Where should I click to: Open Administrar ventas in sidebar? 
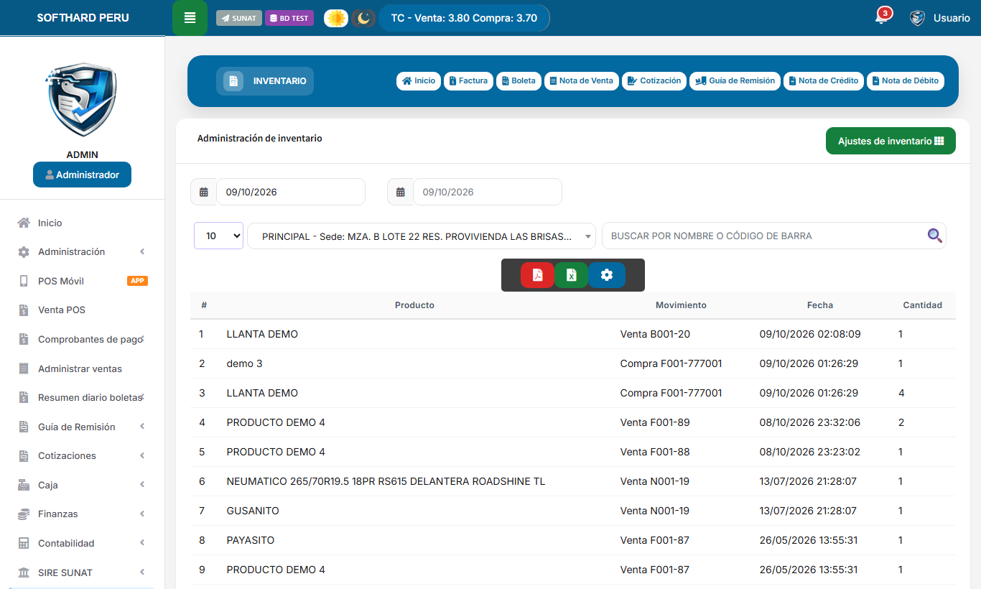82,368
